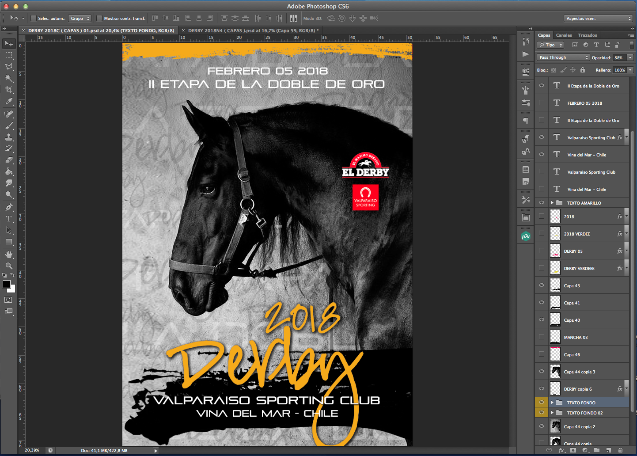Viewport: 637px width, 456px height.
Task: Show the FEBRERO 05 2018 layer
Action: coord(541,103)
